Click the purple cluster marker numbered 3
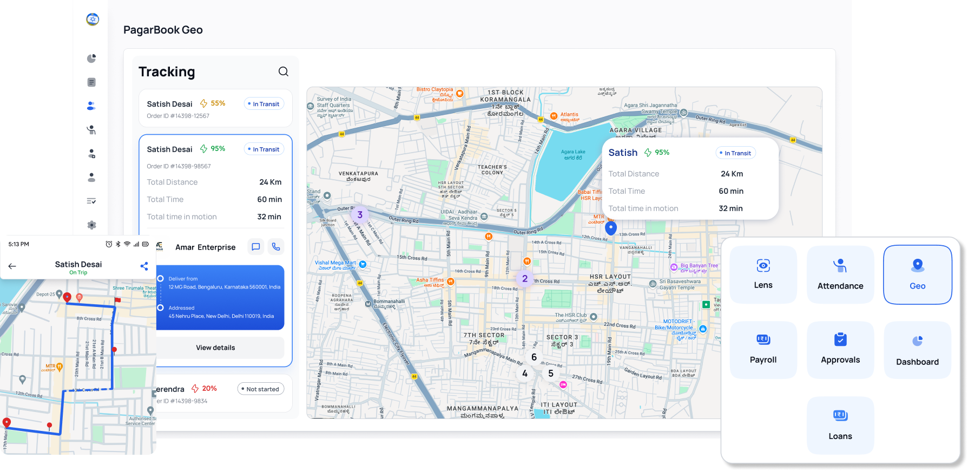968x471 pixels. point(360,215)
